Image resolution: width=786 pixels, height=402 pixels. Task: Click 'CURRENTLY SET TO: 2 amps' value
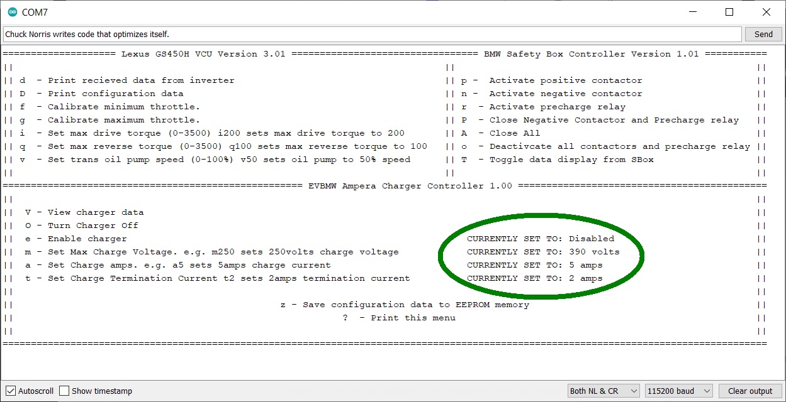535,278
